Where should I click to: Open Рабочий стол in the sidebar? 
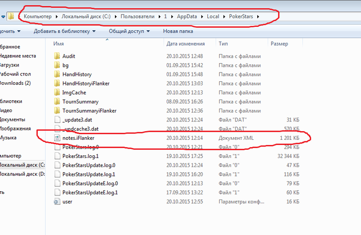(x=15, y=74)
